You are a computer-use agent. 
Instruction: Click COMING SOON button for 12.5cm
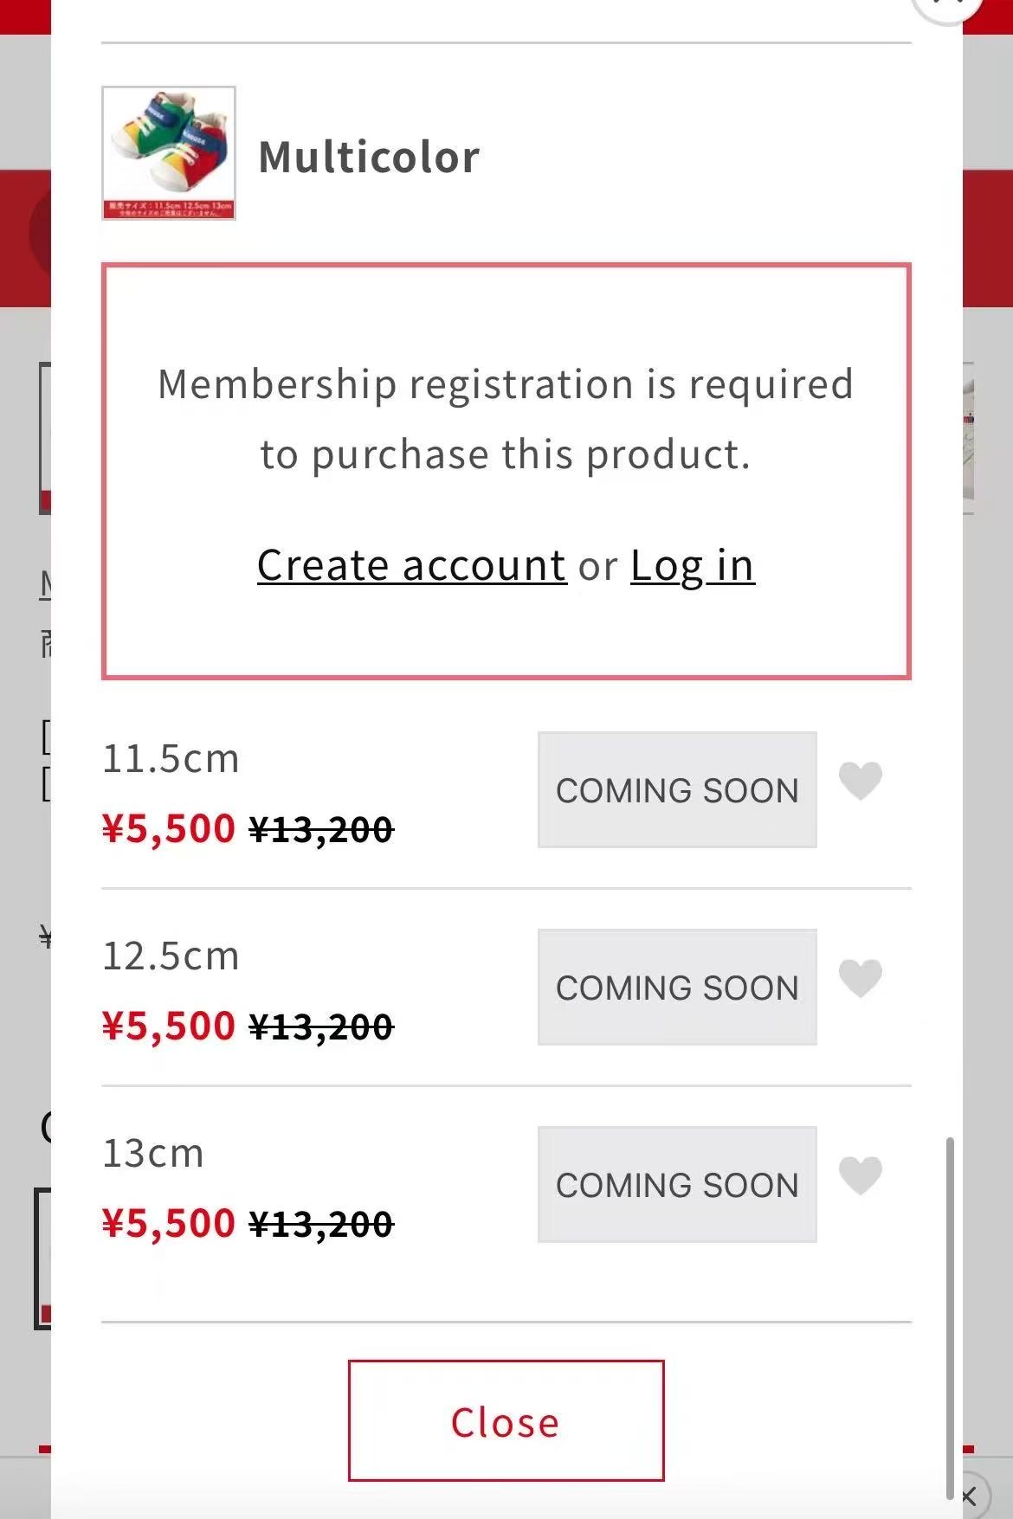point(677,987)
